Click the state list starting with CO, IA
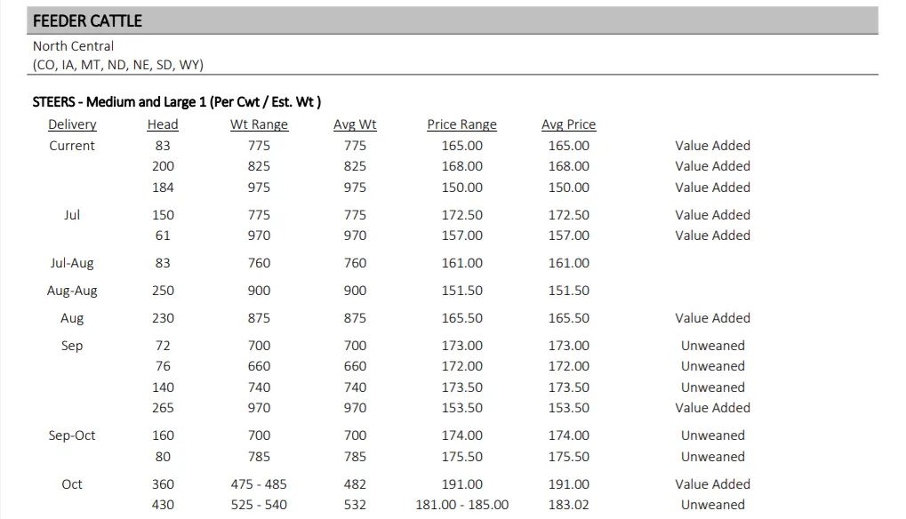 [x=118, y=65]
